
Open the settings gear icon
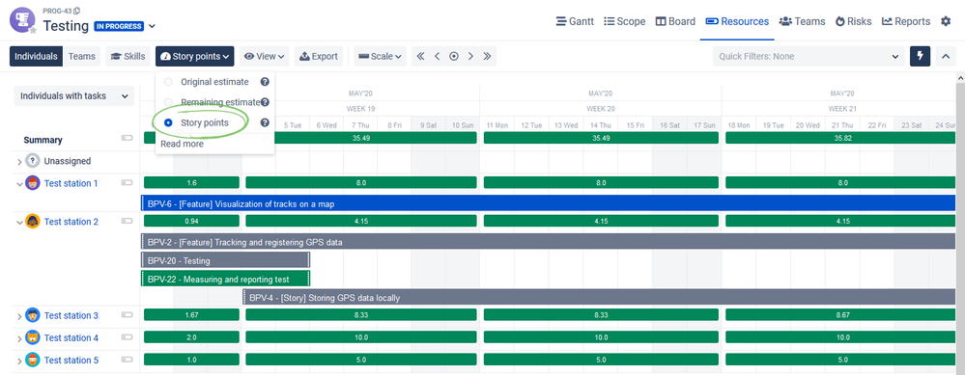click(x=946, y=21)
